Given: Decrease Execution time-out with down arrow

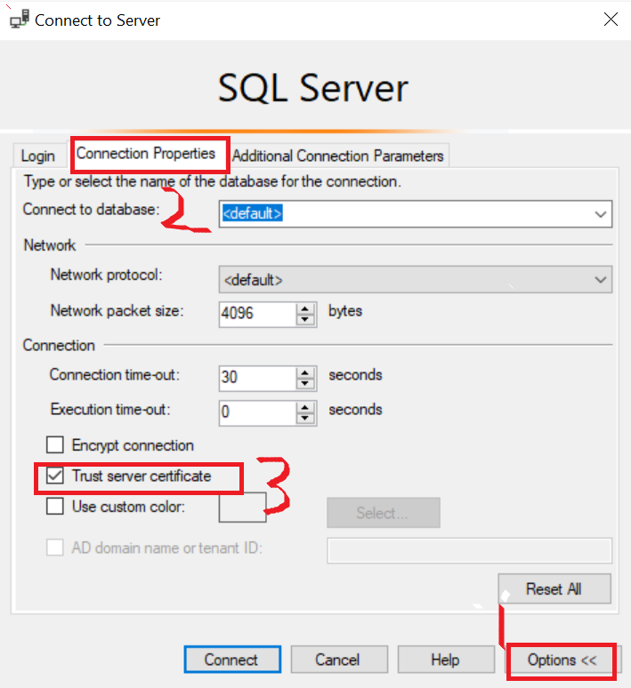Looking at the screenshot, I should pos(305,419).
